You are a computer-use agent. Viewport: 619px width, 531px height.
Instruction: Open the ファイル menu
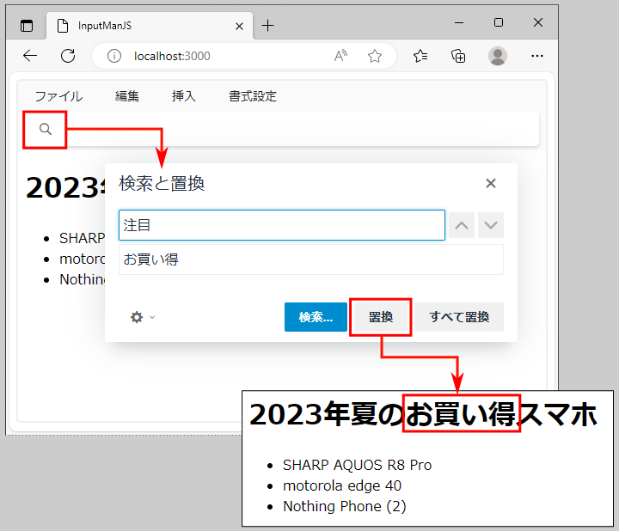coord(58,96)
